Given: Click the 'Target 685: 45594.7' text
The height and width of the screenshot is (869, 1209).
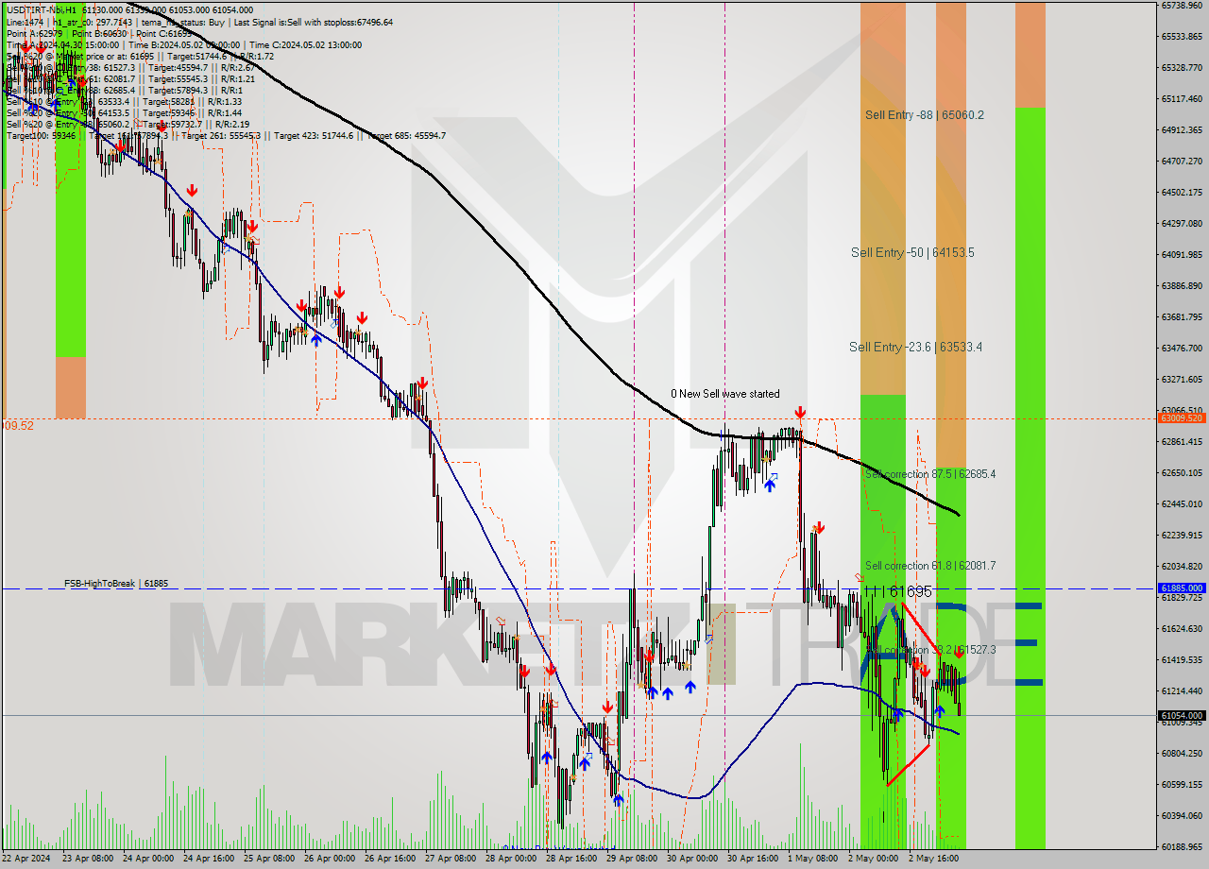Looking at the screenshot, I should pyautogui.click(x=406, y=135).
